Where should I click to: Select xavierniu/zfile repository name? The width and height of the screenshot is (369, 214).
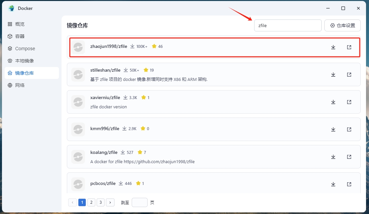[x=105, y=97]
